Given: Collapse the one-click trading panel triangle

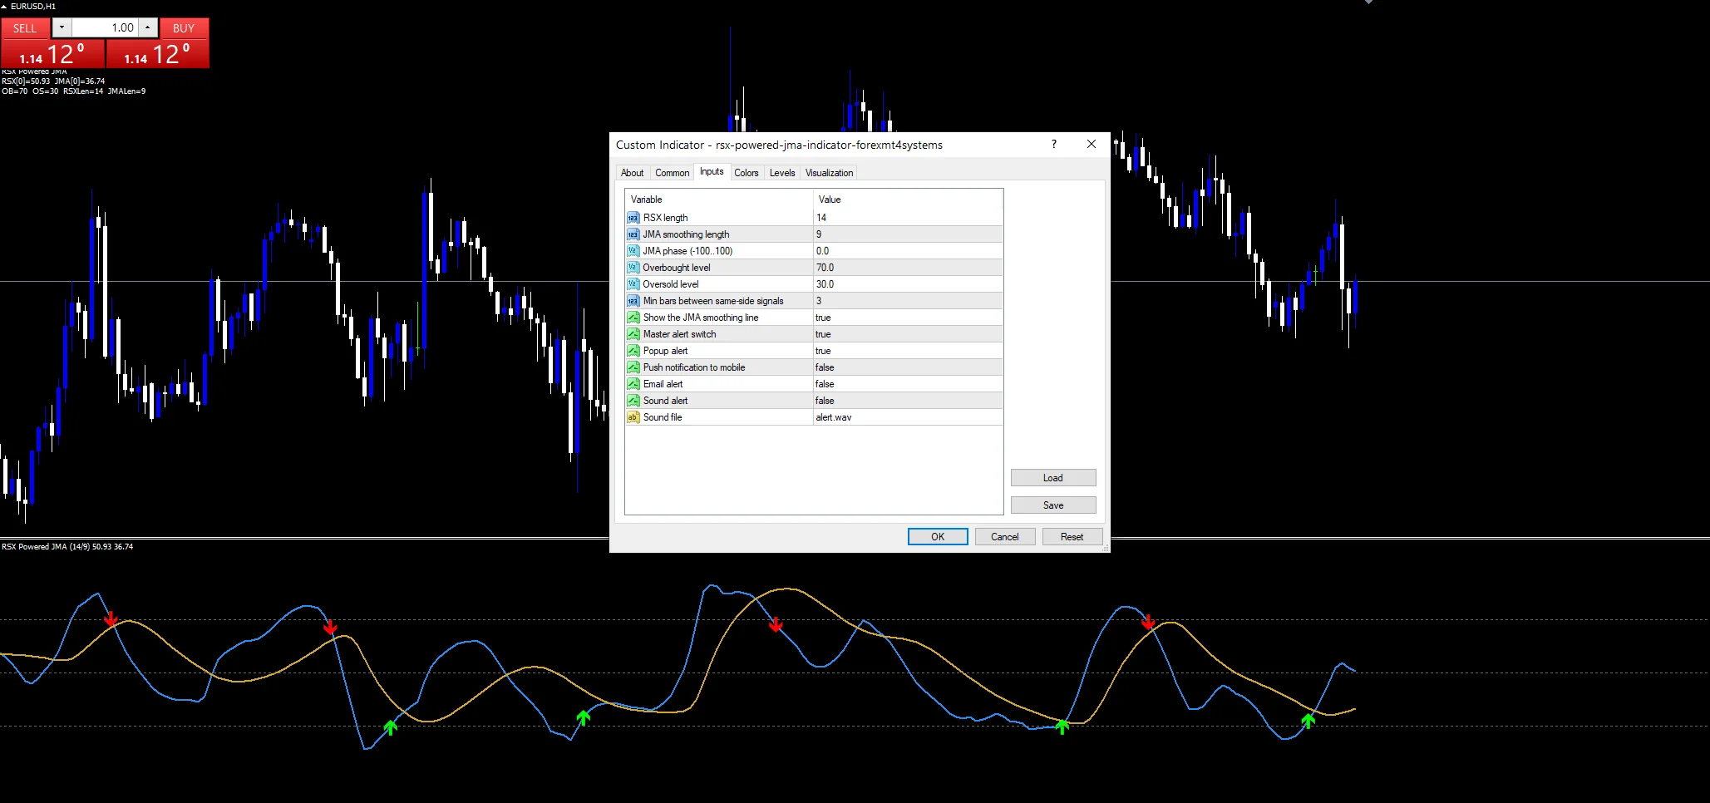Looking at the screenshot, I should (4, 6).
